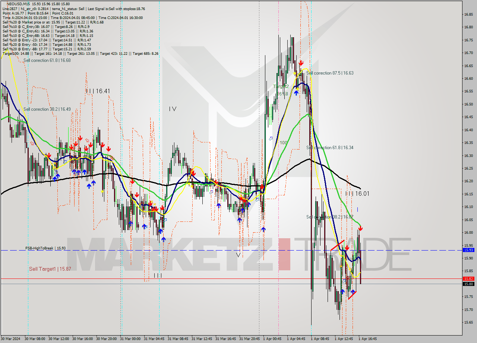This screenshot has height=343, width=477.
Task: Click '31 Mar 04:45' on time axis
Action: pos(154,339)
